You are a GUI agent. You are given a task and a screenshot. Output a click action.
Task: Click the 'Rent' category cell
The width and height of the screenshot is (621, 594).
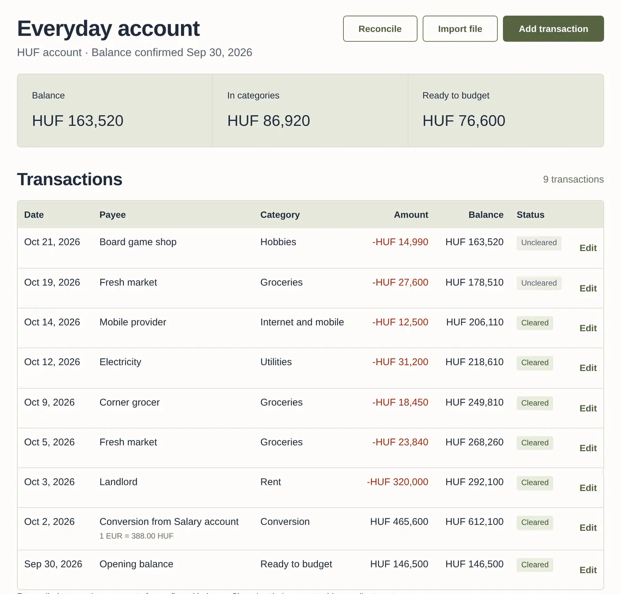(271, 482)
